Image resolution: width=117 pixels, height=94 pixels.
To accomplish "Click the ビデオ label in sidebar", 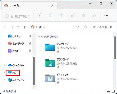I will coord(15,51).
